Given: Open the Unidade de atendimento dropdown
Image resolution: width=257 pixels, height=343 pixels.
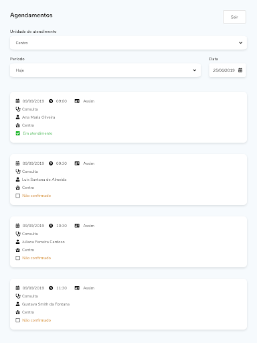Looking at the screenshot, I should point(128,43).
